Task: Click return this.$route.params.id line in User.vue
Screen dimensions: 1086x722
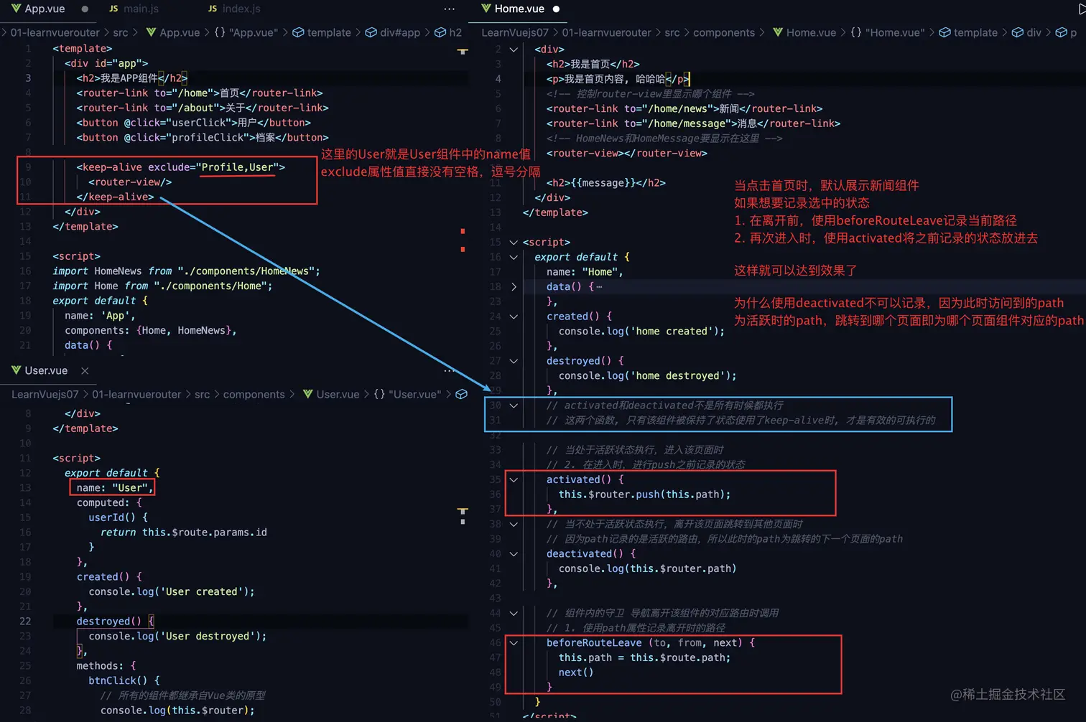Action: coord(184,533)
